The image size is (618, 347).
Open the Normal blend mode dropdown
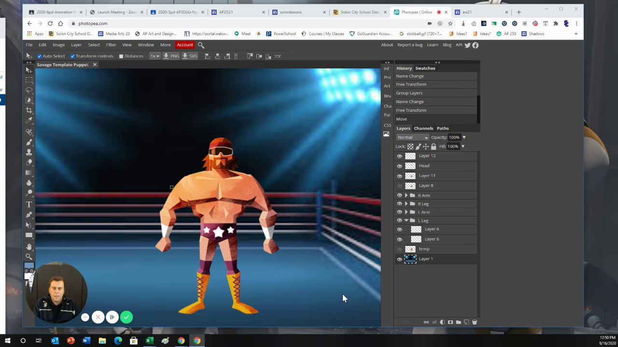click(412, 137)
